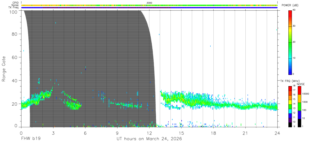Click the 100 noise scale label

[x=304, y=110]
